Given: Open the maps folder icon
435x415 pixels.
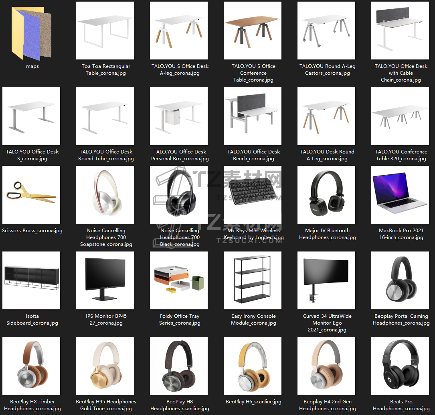Looking at the screenshot, I should pyautogui.click(x=31, y=33).
